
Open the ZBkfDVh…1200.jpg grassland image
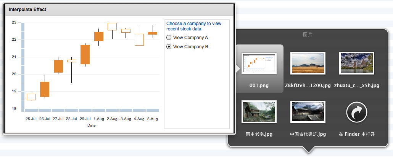pos(308,63)
